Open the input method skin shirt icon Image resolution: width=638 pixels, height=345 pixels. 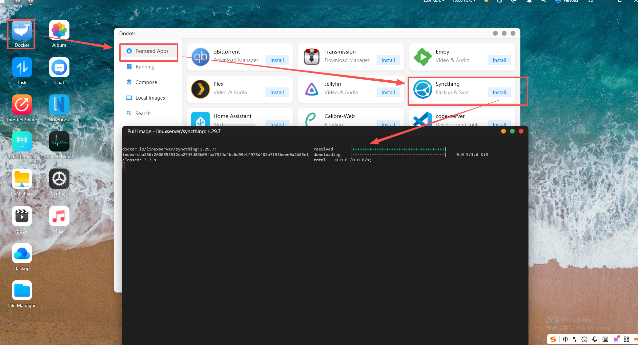coord(616,339)
